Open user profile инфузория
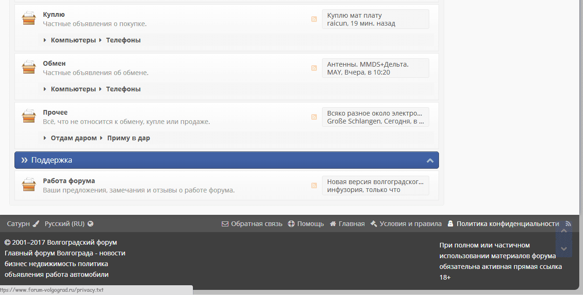 click(x=345, y=190)
